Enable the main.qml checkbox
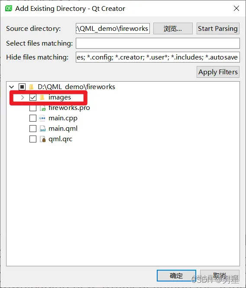The image size is (246, 288). 33,129
